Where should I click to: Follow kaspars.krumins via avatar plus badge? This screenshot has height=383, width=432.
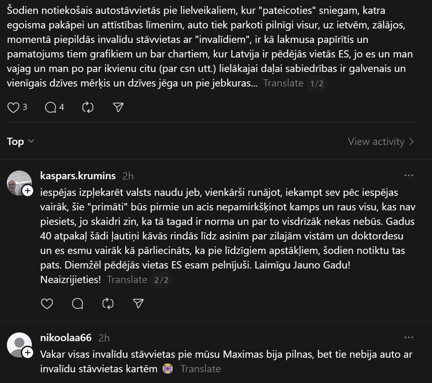(28, 191)
